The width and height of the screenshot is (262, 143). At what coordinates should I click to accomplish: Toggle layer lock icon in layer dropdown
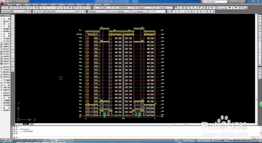(x=44, y=11)
